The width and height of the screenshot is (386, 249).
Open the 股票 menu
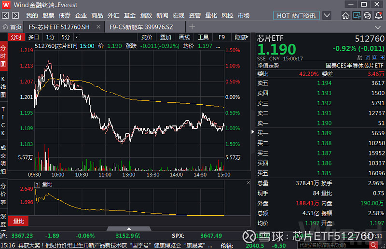click(48, 15)
